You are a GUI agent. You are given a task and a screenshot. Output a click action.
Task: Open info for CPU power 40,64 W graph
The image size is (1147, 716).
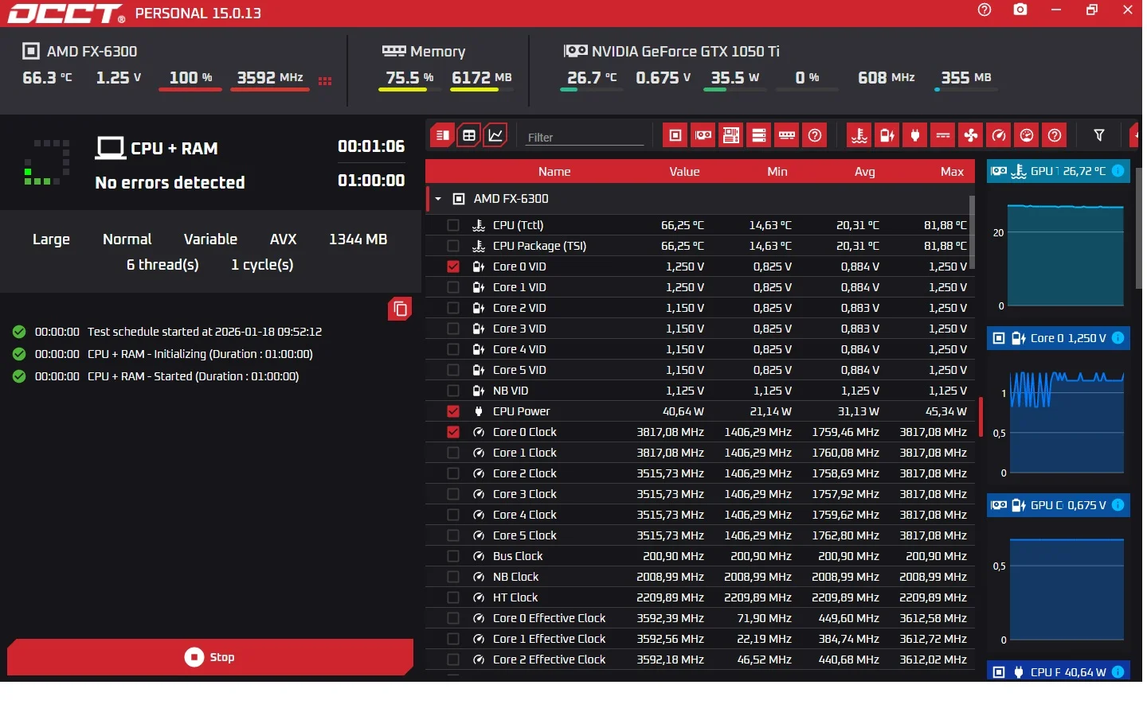[1118, 672]
